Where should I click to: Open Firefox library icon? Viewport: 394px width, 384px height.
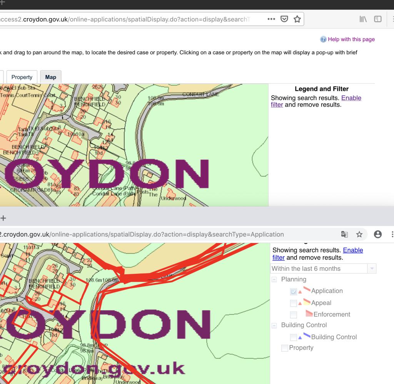pyautogui.click(x=363, y=19)
